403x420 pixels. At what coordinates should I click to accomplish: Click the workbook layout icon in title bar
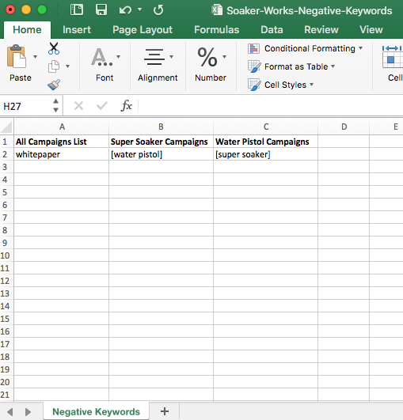point(77,10)
